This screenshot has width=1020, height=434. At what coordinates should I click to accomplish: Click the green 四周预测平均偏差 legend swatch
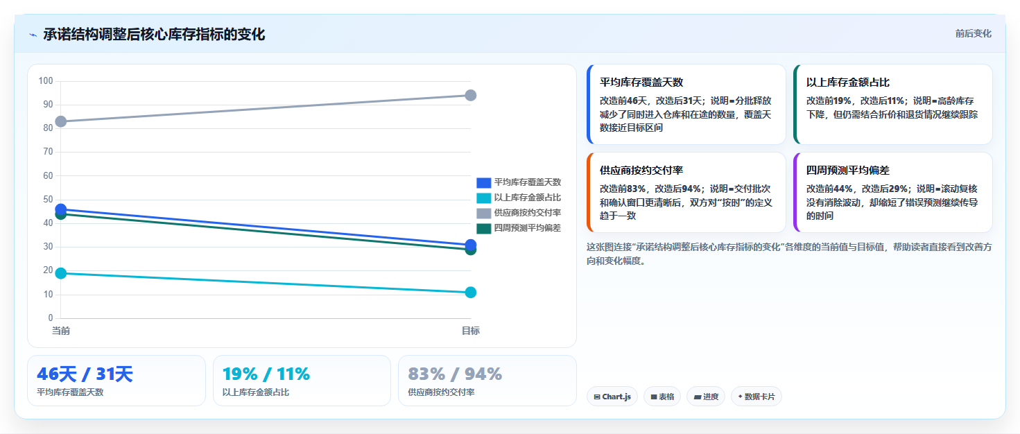click(x=483, y=228)
